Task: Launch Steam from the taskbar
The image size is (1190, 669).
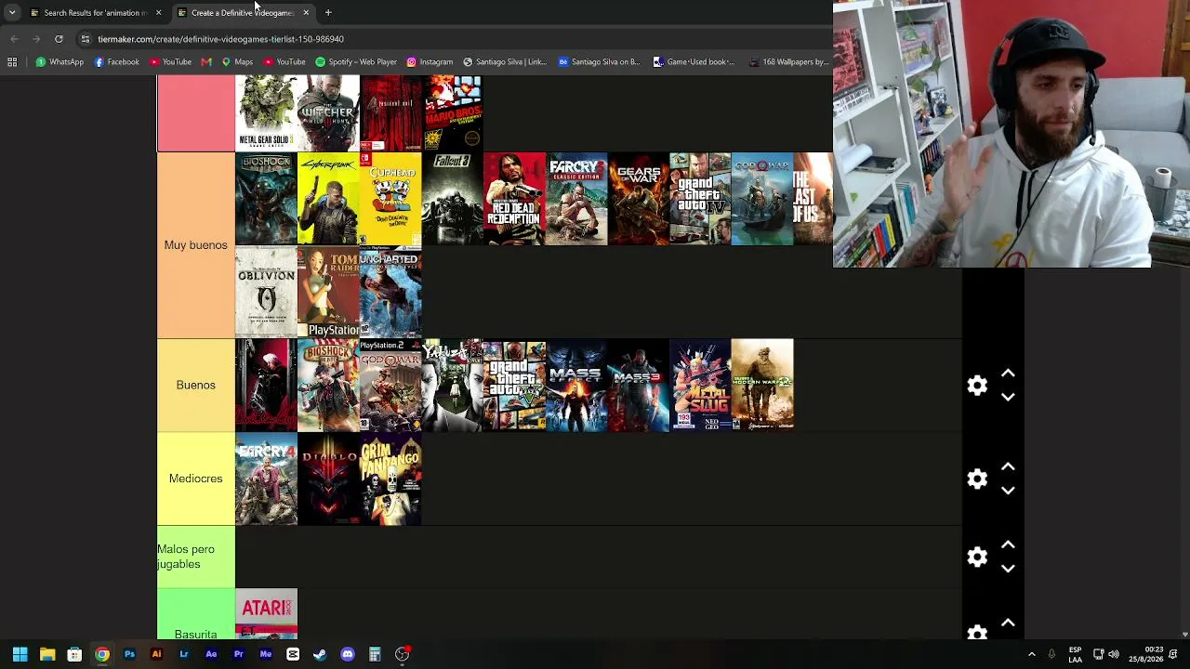Action: coord(320,654)
